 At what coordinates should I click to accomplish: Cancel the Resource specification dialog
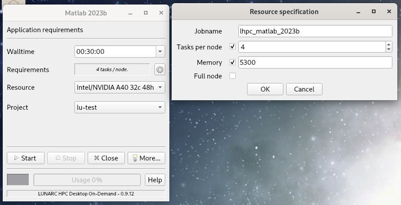[304, 89]
